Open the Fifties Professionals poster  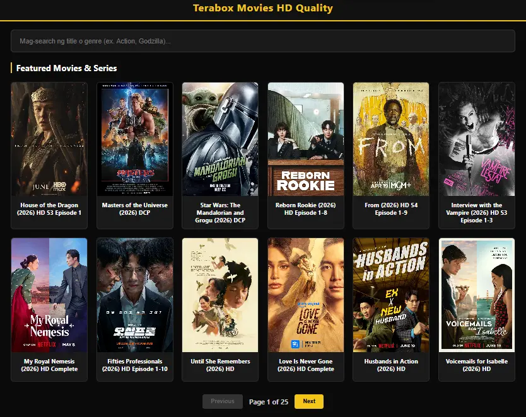point(135,295)
